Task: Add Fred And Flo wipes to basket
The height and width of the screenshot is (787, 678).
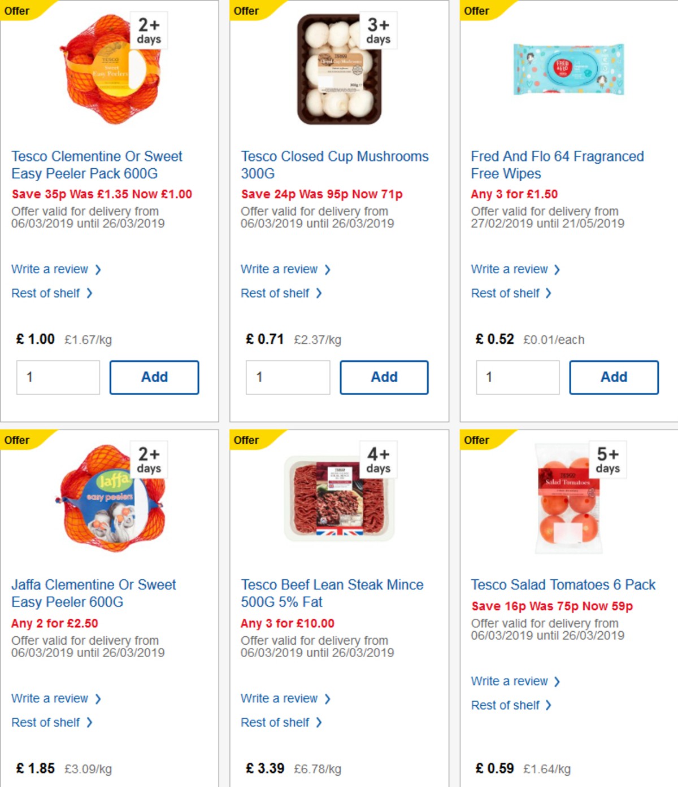Action: pos(614,377)
